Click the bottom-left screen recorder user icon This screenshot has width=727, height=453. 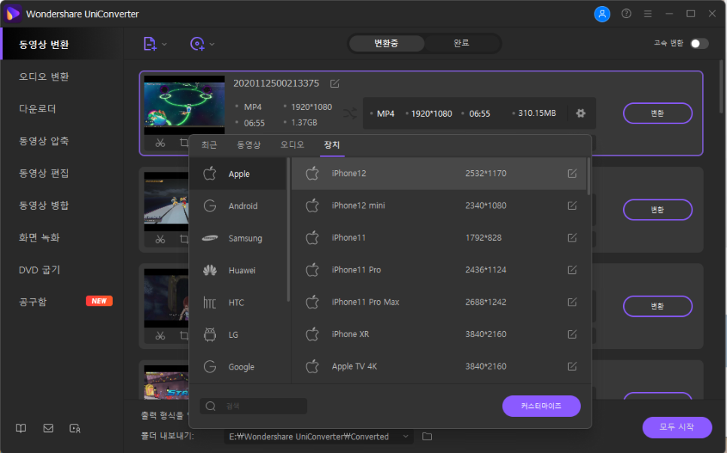tap(75, 428)
